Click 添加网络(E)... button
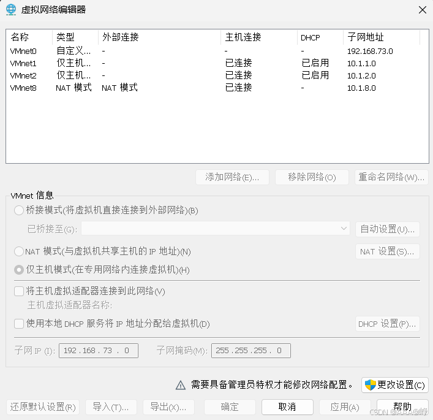Viewport: 433px width, 420px height. point(232,177)
